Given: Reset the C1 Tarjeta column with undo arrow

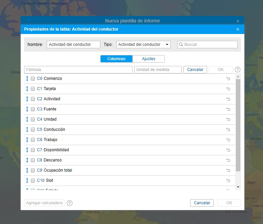Looking at the screenshot, I should point(228,89).
